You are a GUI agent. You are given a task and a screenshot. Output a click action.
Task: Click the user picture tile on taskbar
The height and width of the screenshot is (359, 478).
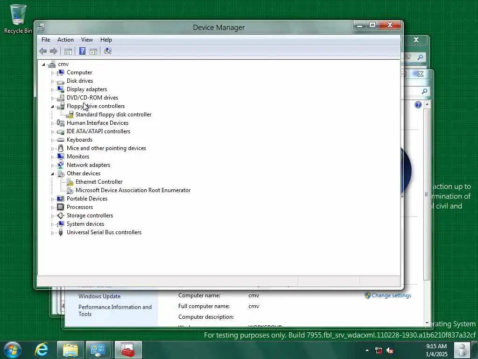click(462, 350)
